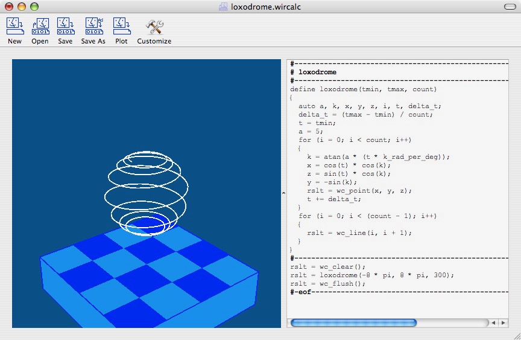Viewport: 521px width, 340px height.
Task: Open a file with the Open icon
Action: tap(40, 27)
